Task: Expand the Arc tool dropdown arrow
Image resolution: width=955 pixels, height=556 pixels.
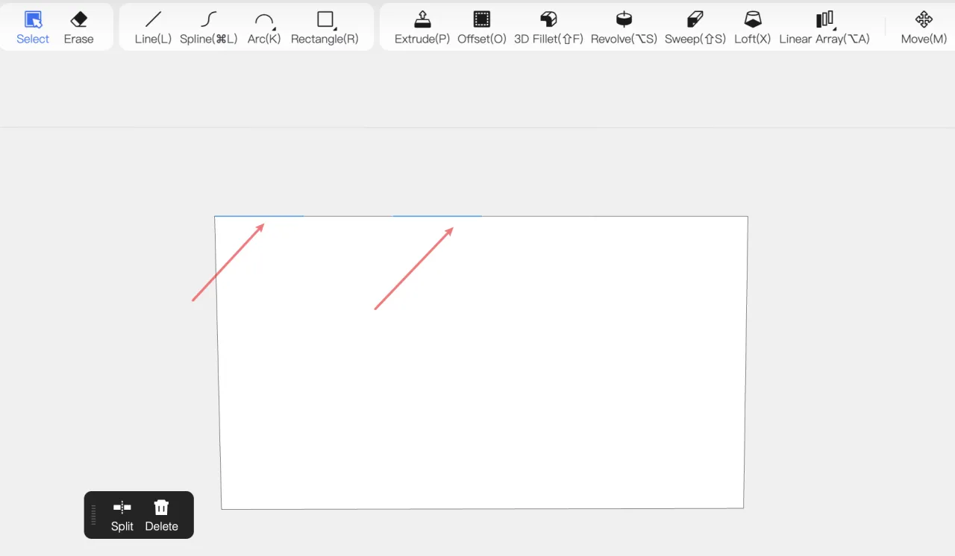Action: [275, 28]
